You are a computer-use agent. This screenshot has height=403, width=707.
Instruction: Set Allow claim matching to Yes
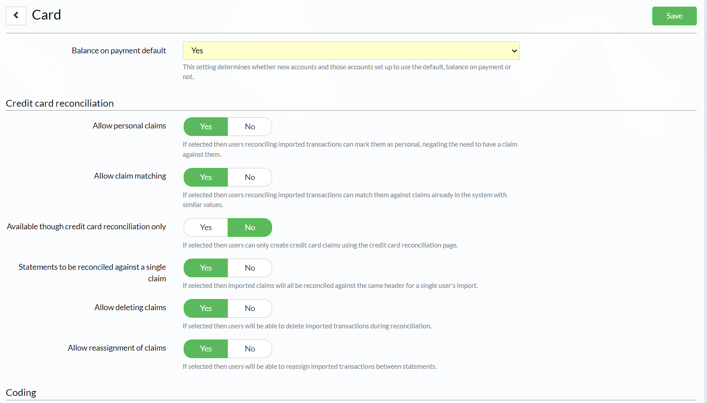point(206,177)
